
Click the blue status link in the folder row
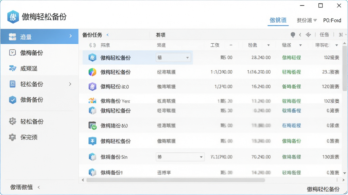click(291, 126)
